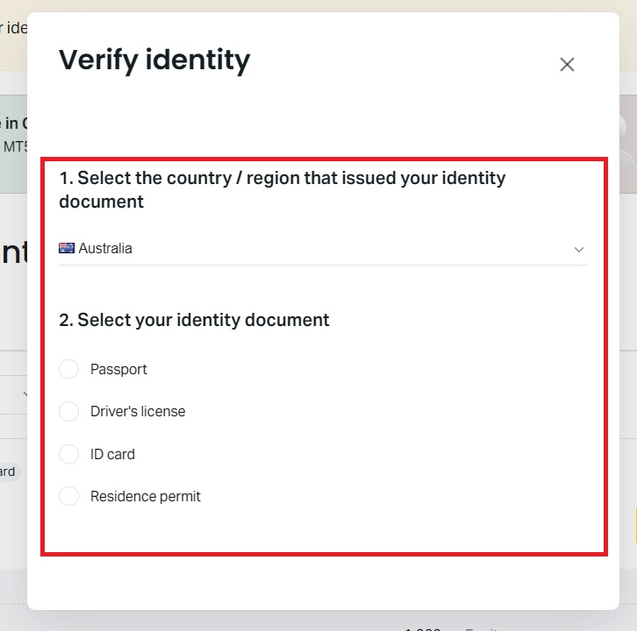The width and height of the screenshot is (637, 631).
Task: Enable the Residence permit radio option
Action: (68, 497)
